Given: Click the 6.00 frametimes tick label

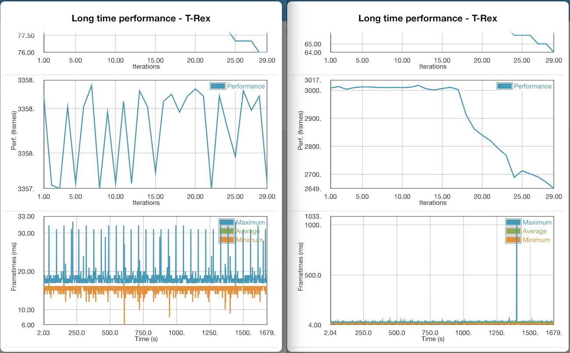Looking at the screenshot, I should pos(28,325).
